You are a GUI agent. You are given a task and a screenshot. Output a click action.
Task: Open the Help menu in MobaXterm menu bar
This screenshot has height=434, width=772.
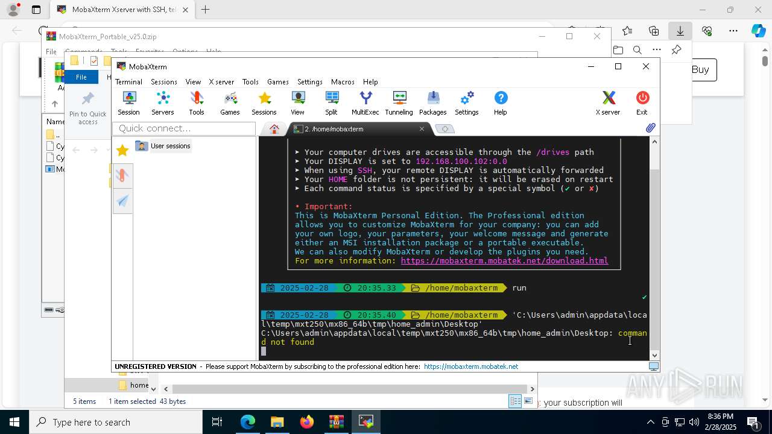click(x=370, y=82)
